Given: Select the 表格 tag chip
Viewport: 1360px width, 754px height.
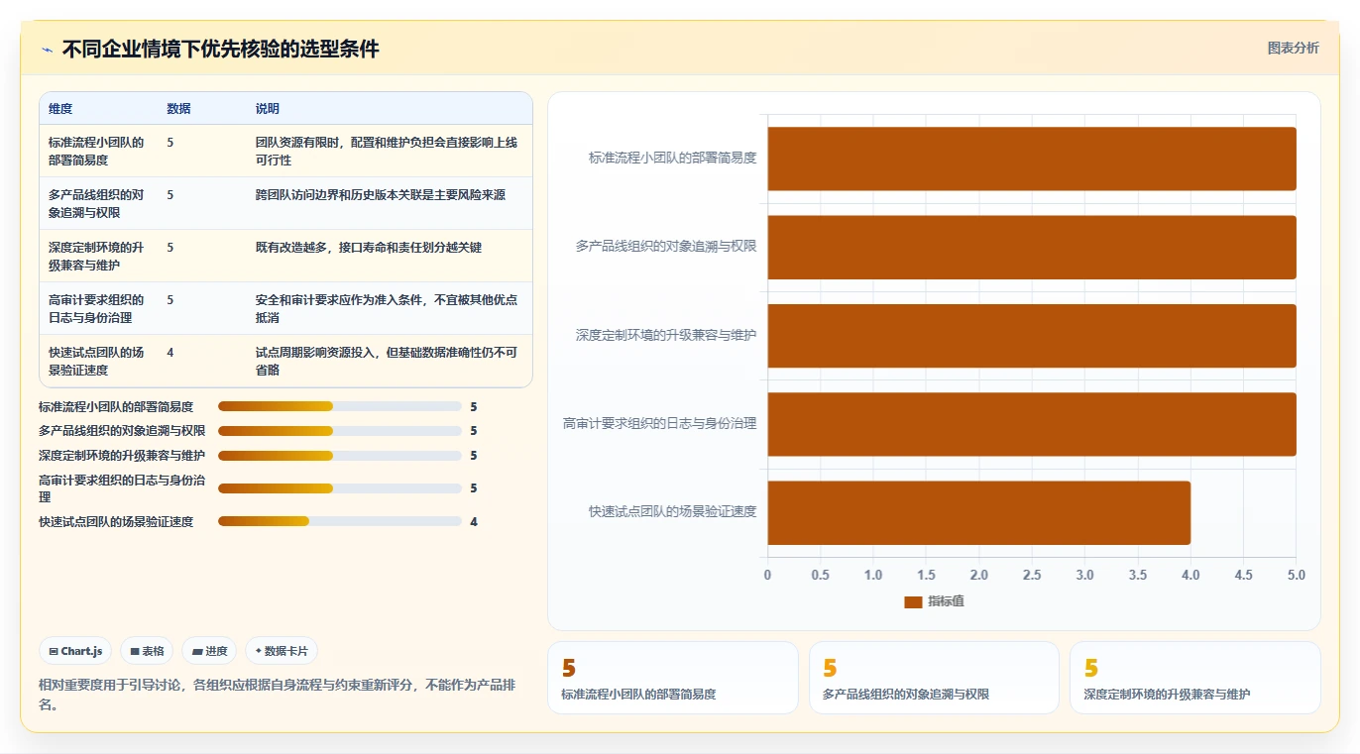Looking at the screenshot, I should tap(147, 651).
